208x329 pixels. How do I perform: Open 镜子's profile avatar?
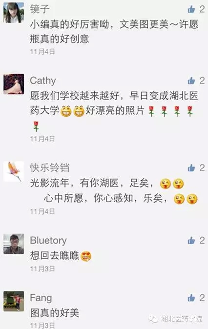14,13
